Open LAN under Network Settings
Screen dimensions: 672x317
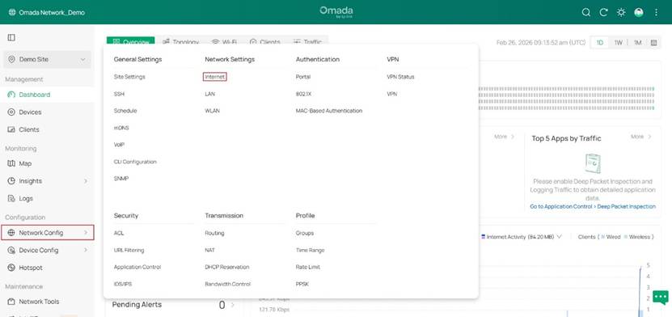(x=210, y=94)
